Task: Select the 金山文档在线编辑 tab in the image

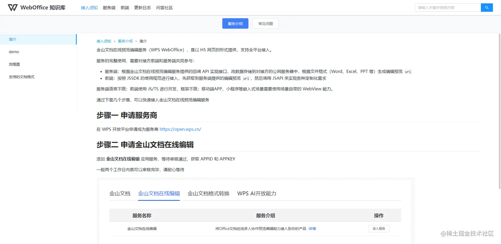Action: (159, 193)
